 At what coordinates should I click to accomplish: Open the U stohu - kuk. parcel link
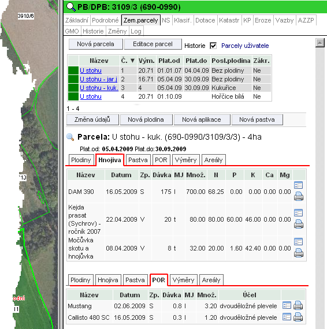[99, 88]
